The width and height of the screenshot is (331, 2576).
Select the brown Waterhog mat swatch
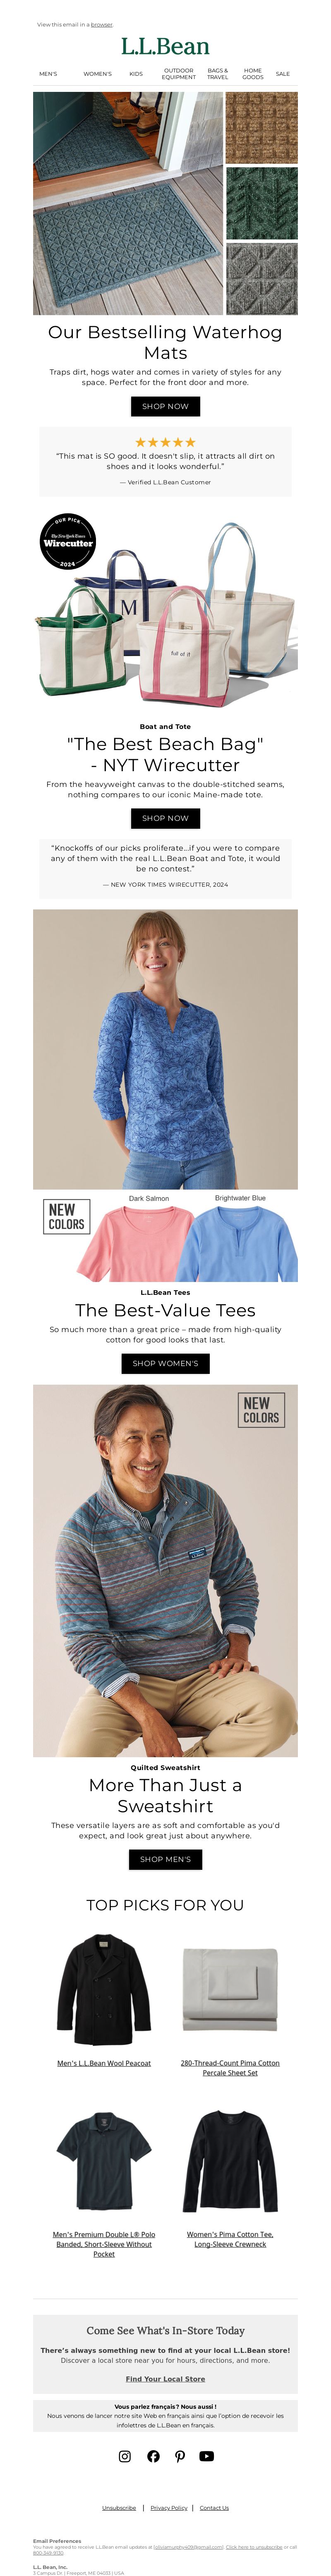[262, 128]
